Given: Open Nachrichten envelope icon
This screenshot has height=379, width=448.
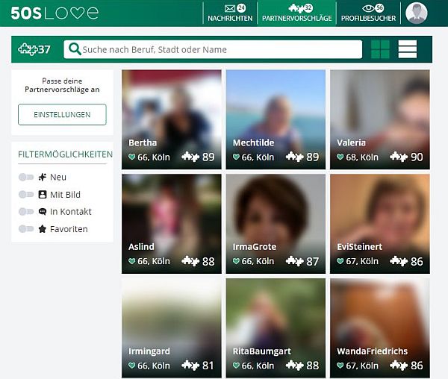Looking at the screenshot, I should [228, 9].
